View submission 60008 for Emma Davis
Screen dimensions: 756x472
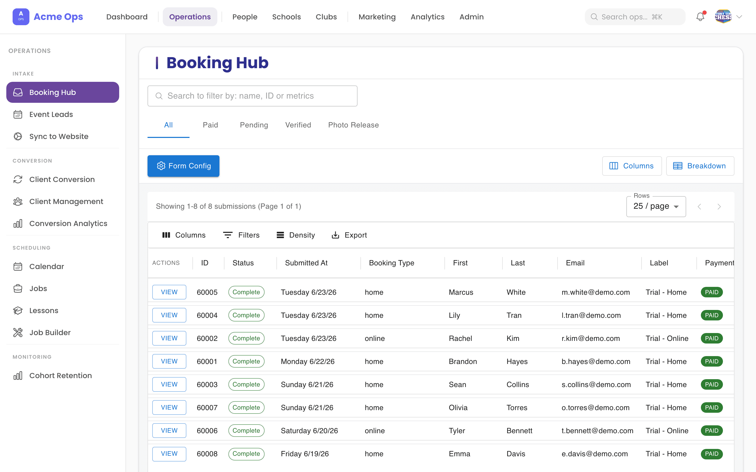click(x=169, y=454)
